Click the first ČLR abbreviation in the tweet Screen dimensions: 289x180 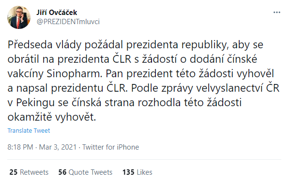[122, 59]
